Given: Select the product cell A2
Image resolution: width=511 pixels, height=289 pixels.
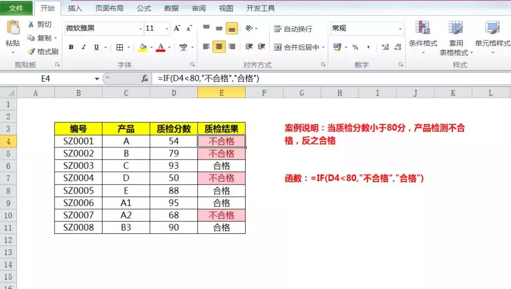Looking at the screenshot, I should coord(126,215).
